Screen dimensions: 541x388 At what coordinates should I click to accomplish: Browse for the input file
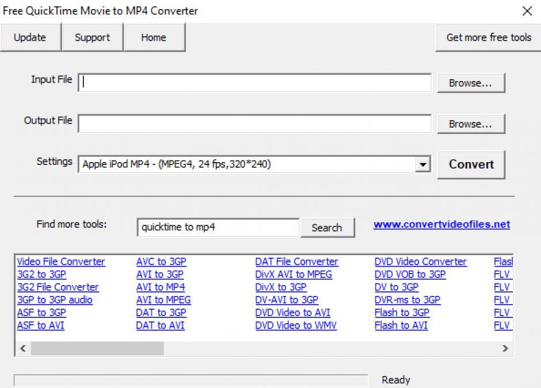[x=470, y=83]
